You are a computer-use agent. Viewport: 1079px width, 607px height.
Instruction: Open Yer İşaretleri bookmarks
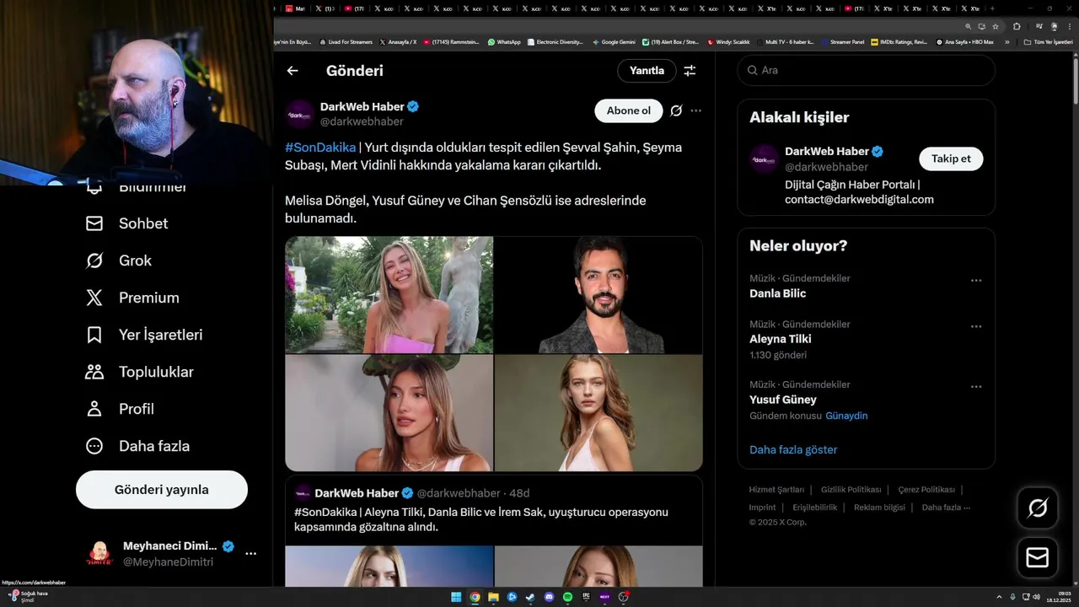pyautogui.click(x=143, y=335)
